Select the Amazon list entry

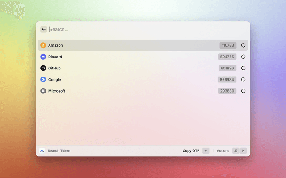(134, 45)
